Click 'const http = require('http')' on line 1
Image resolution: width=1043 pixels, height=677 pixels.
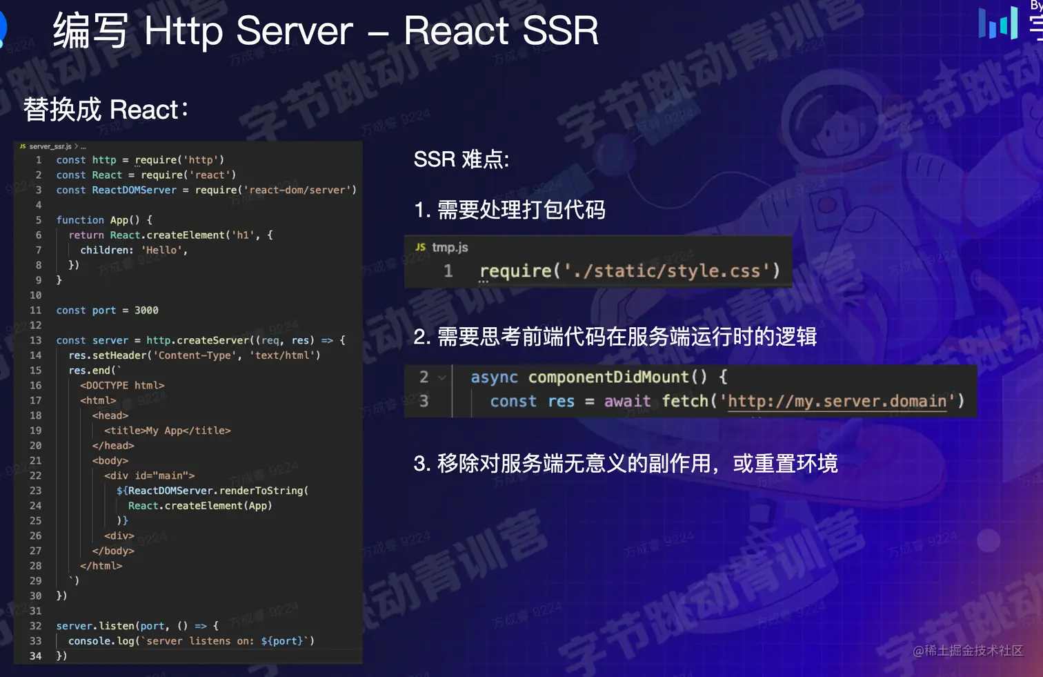tap(140, 160)
